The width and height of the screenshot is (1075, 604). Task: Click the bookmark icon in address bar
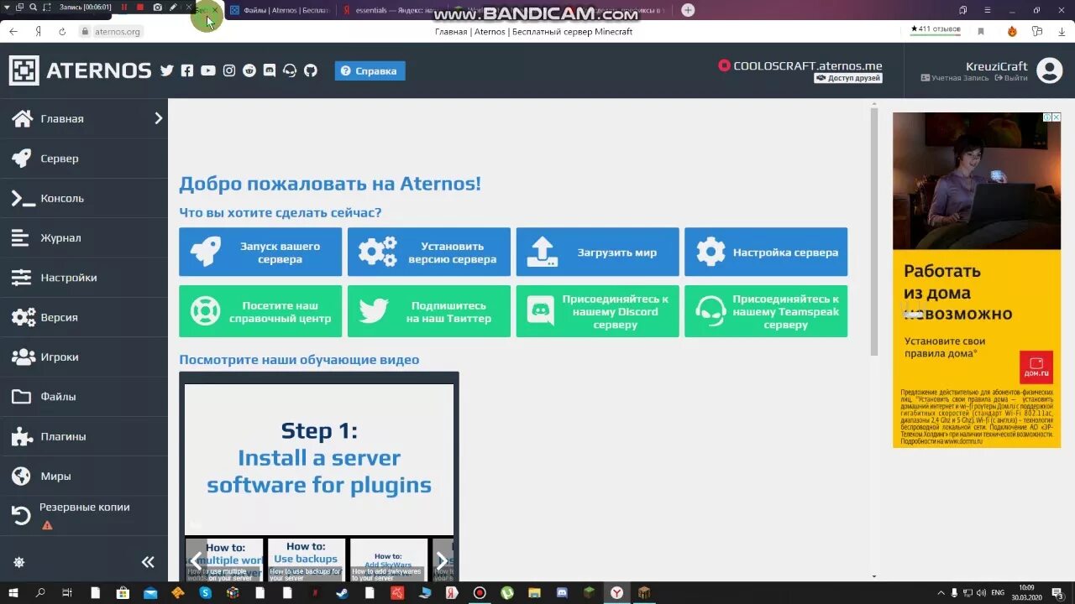980,31
